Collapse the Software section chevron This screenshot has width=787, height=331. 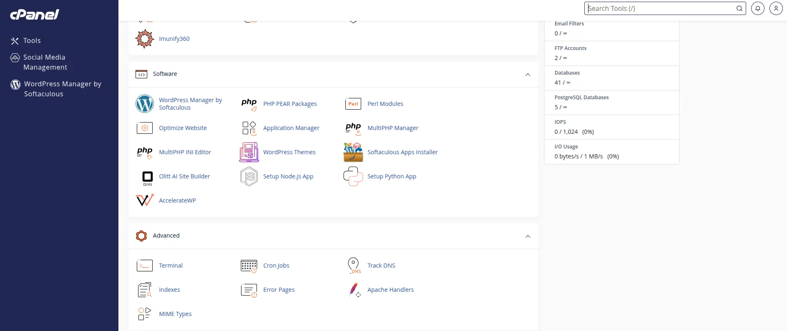[528, 75]
